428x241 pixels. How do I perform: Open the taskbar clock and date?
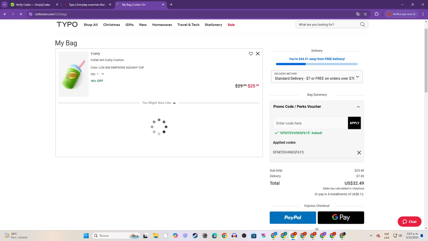[x=412, y=236]
